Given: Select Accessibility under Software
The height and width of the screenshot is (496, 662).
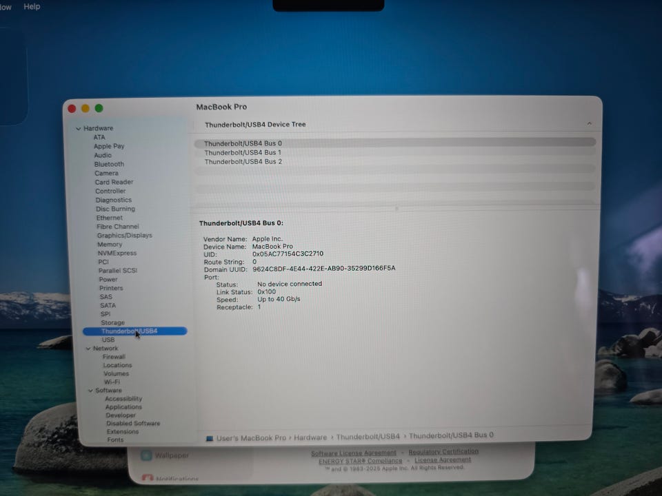Looking at the screenshot, I should tap(123, 399).
